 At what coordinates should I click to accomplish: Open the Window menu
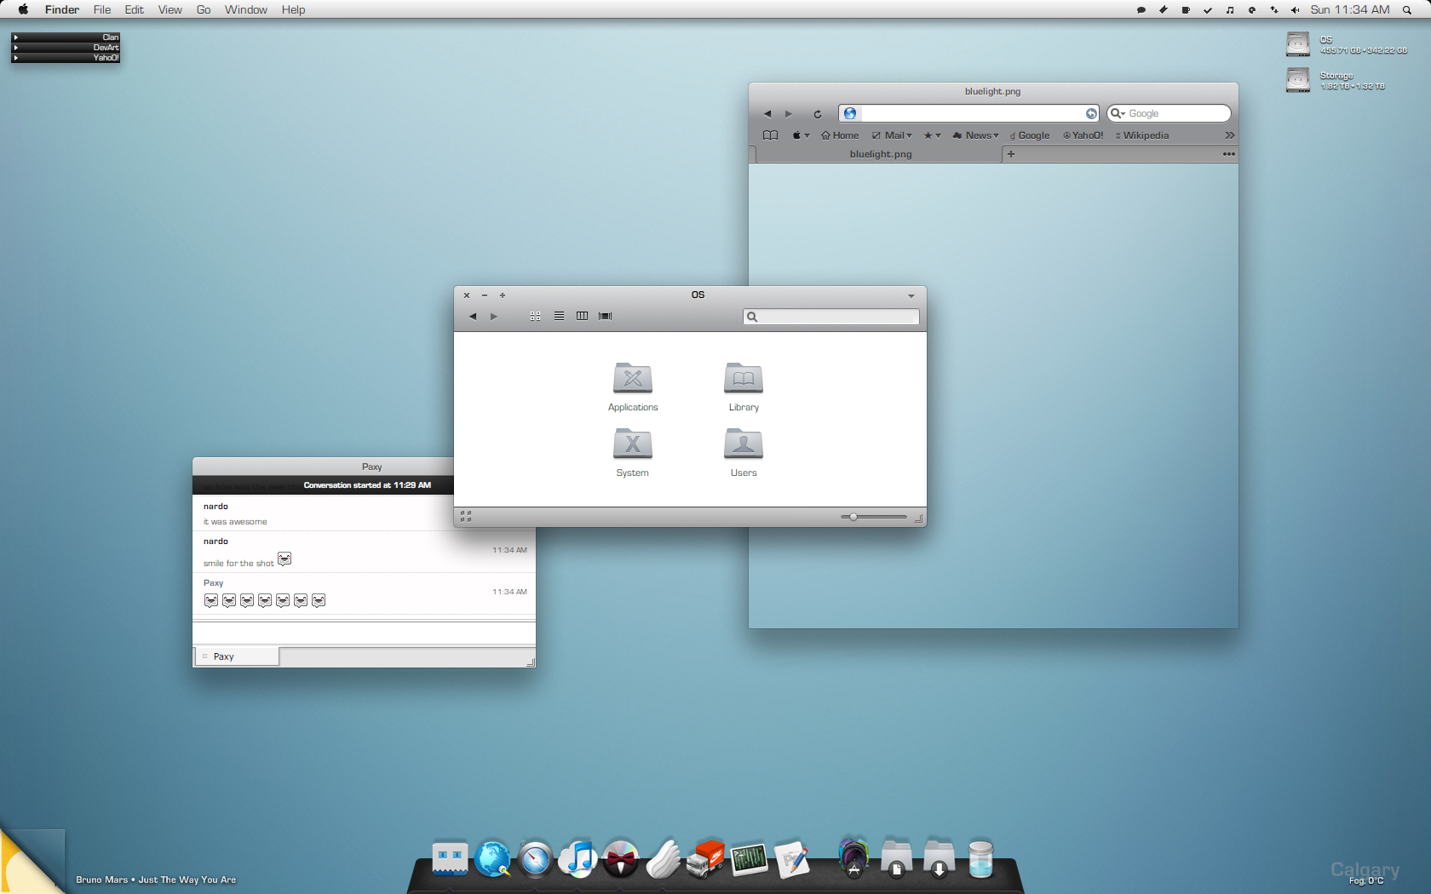click(246, 10)
